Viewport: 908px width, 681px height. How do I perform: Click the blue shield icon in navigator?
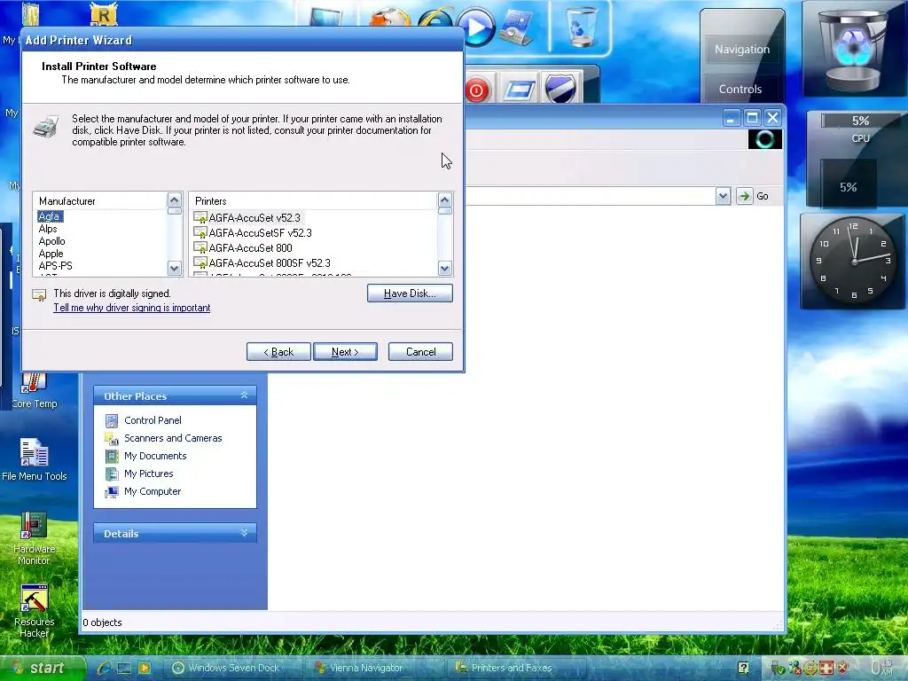point(560,89)
